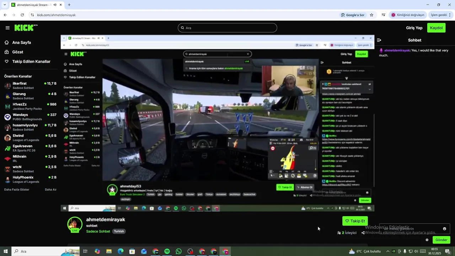Collapse the Sohbet chat panel

tap(379, 40)
